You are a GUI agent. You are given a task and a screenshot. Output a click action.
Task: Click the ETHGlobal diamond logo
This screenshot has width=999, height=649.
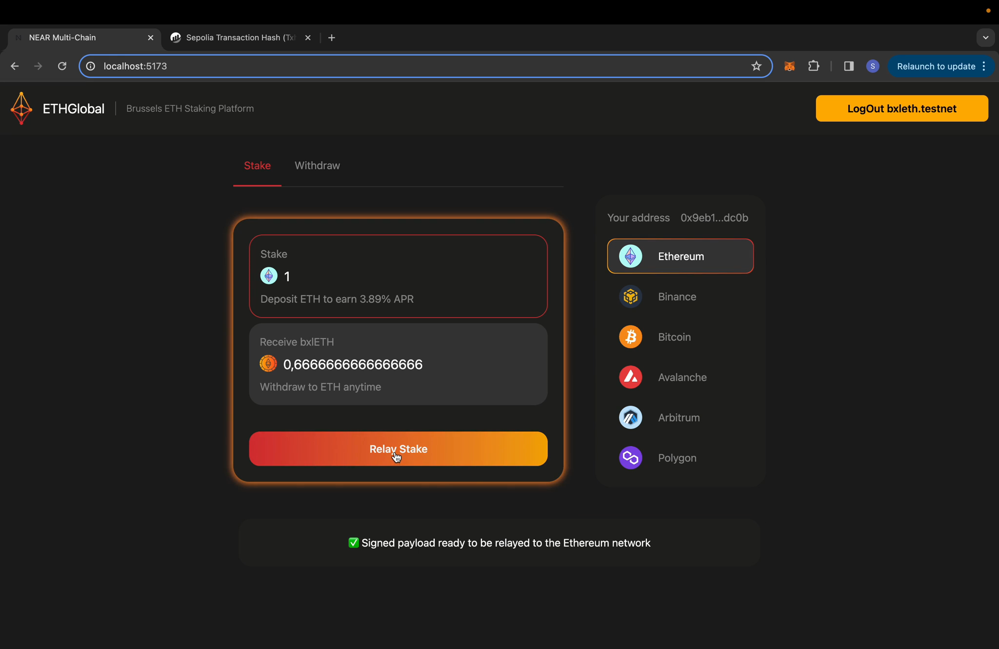pyautogui.click(x=21, y=108)
